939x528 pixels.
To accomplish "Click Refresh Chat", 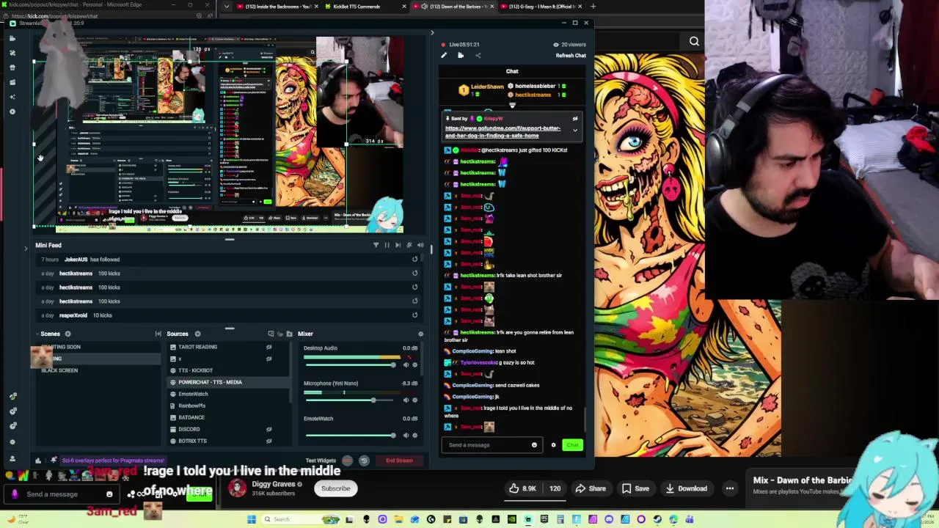I will point(571,56).
